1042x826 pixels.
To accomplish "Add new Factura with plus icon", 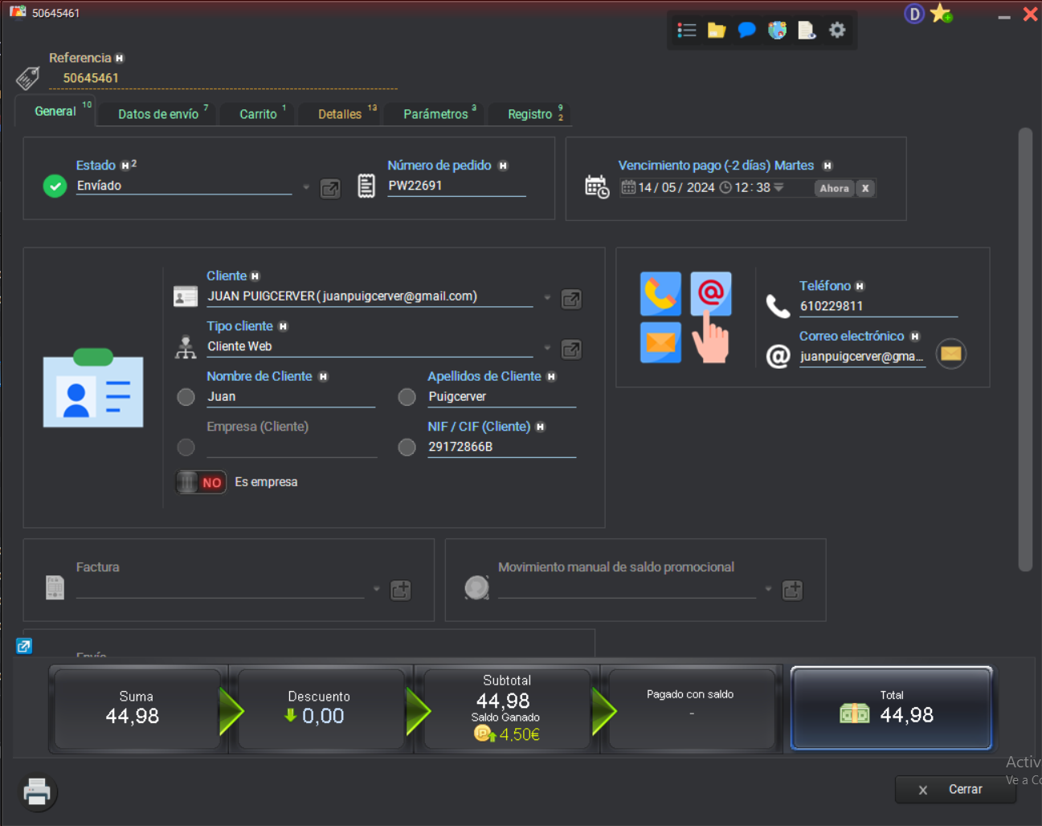I will click(400, 591).
